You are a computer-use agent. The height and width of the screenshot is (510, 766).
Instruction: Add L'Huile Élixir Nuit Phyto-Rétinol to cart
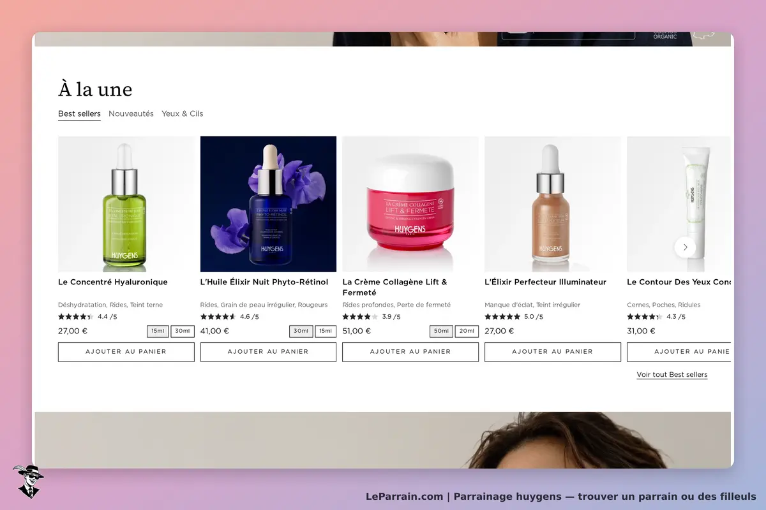(268, 352)
